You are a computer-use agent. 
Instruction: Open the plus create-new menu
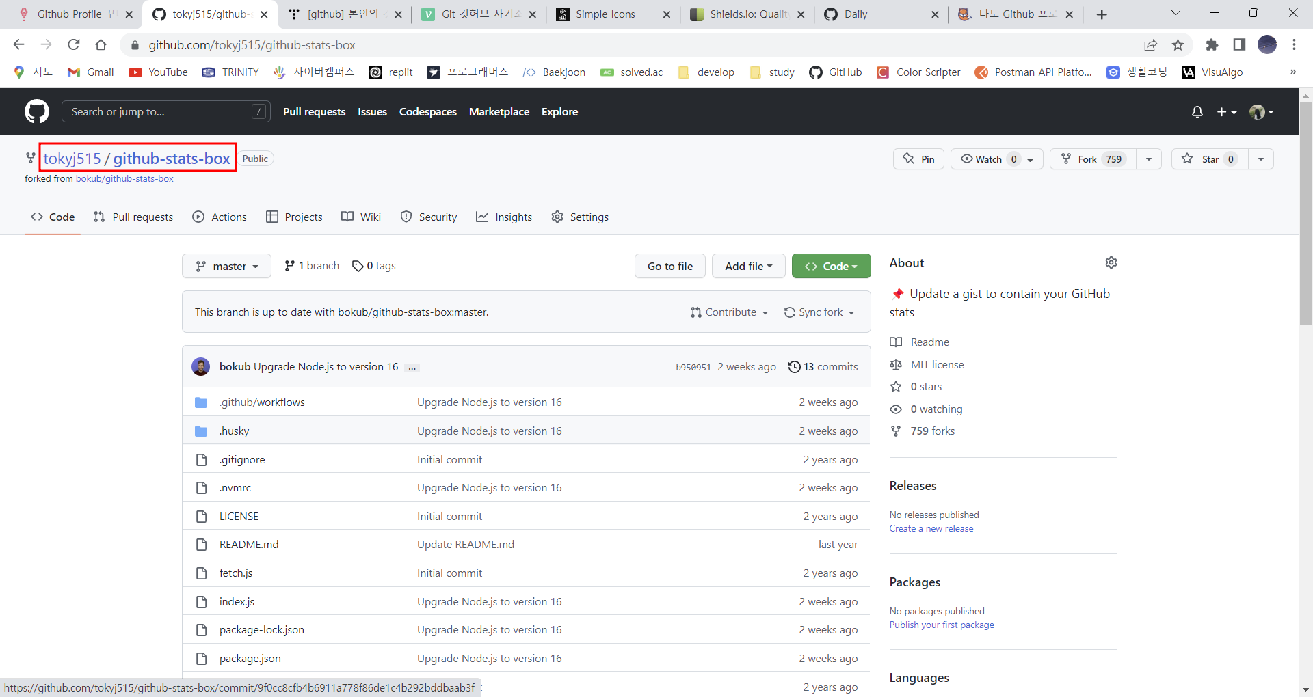1227,112
